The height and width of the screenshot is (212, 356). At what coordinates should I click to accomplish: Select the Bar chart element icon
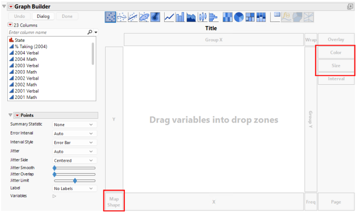point(180,17)
